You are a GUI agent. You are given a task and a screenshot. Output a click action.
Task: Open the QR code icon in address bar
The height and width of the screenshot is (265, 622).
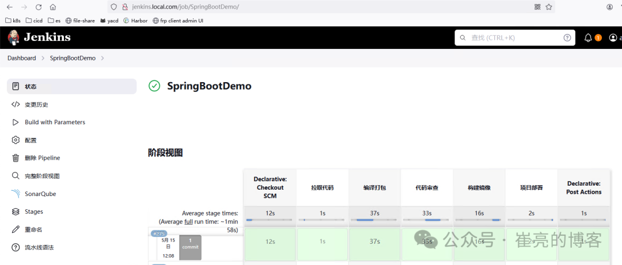tap(537, 7)
